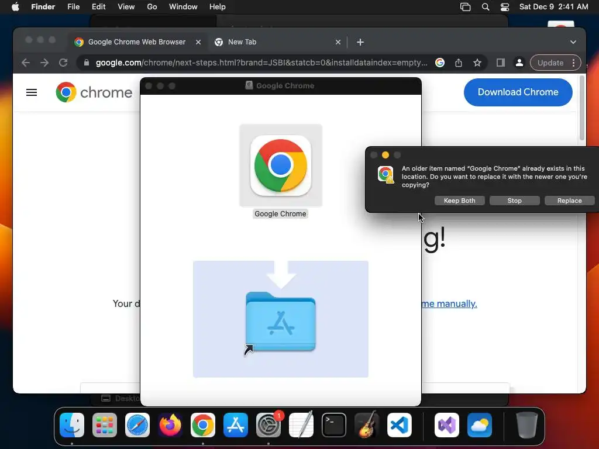Open System Settings from the Dock
Viewport: 599px width, 449px height.
click(x=268, y=425)
